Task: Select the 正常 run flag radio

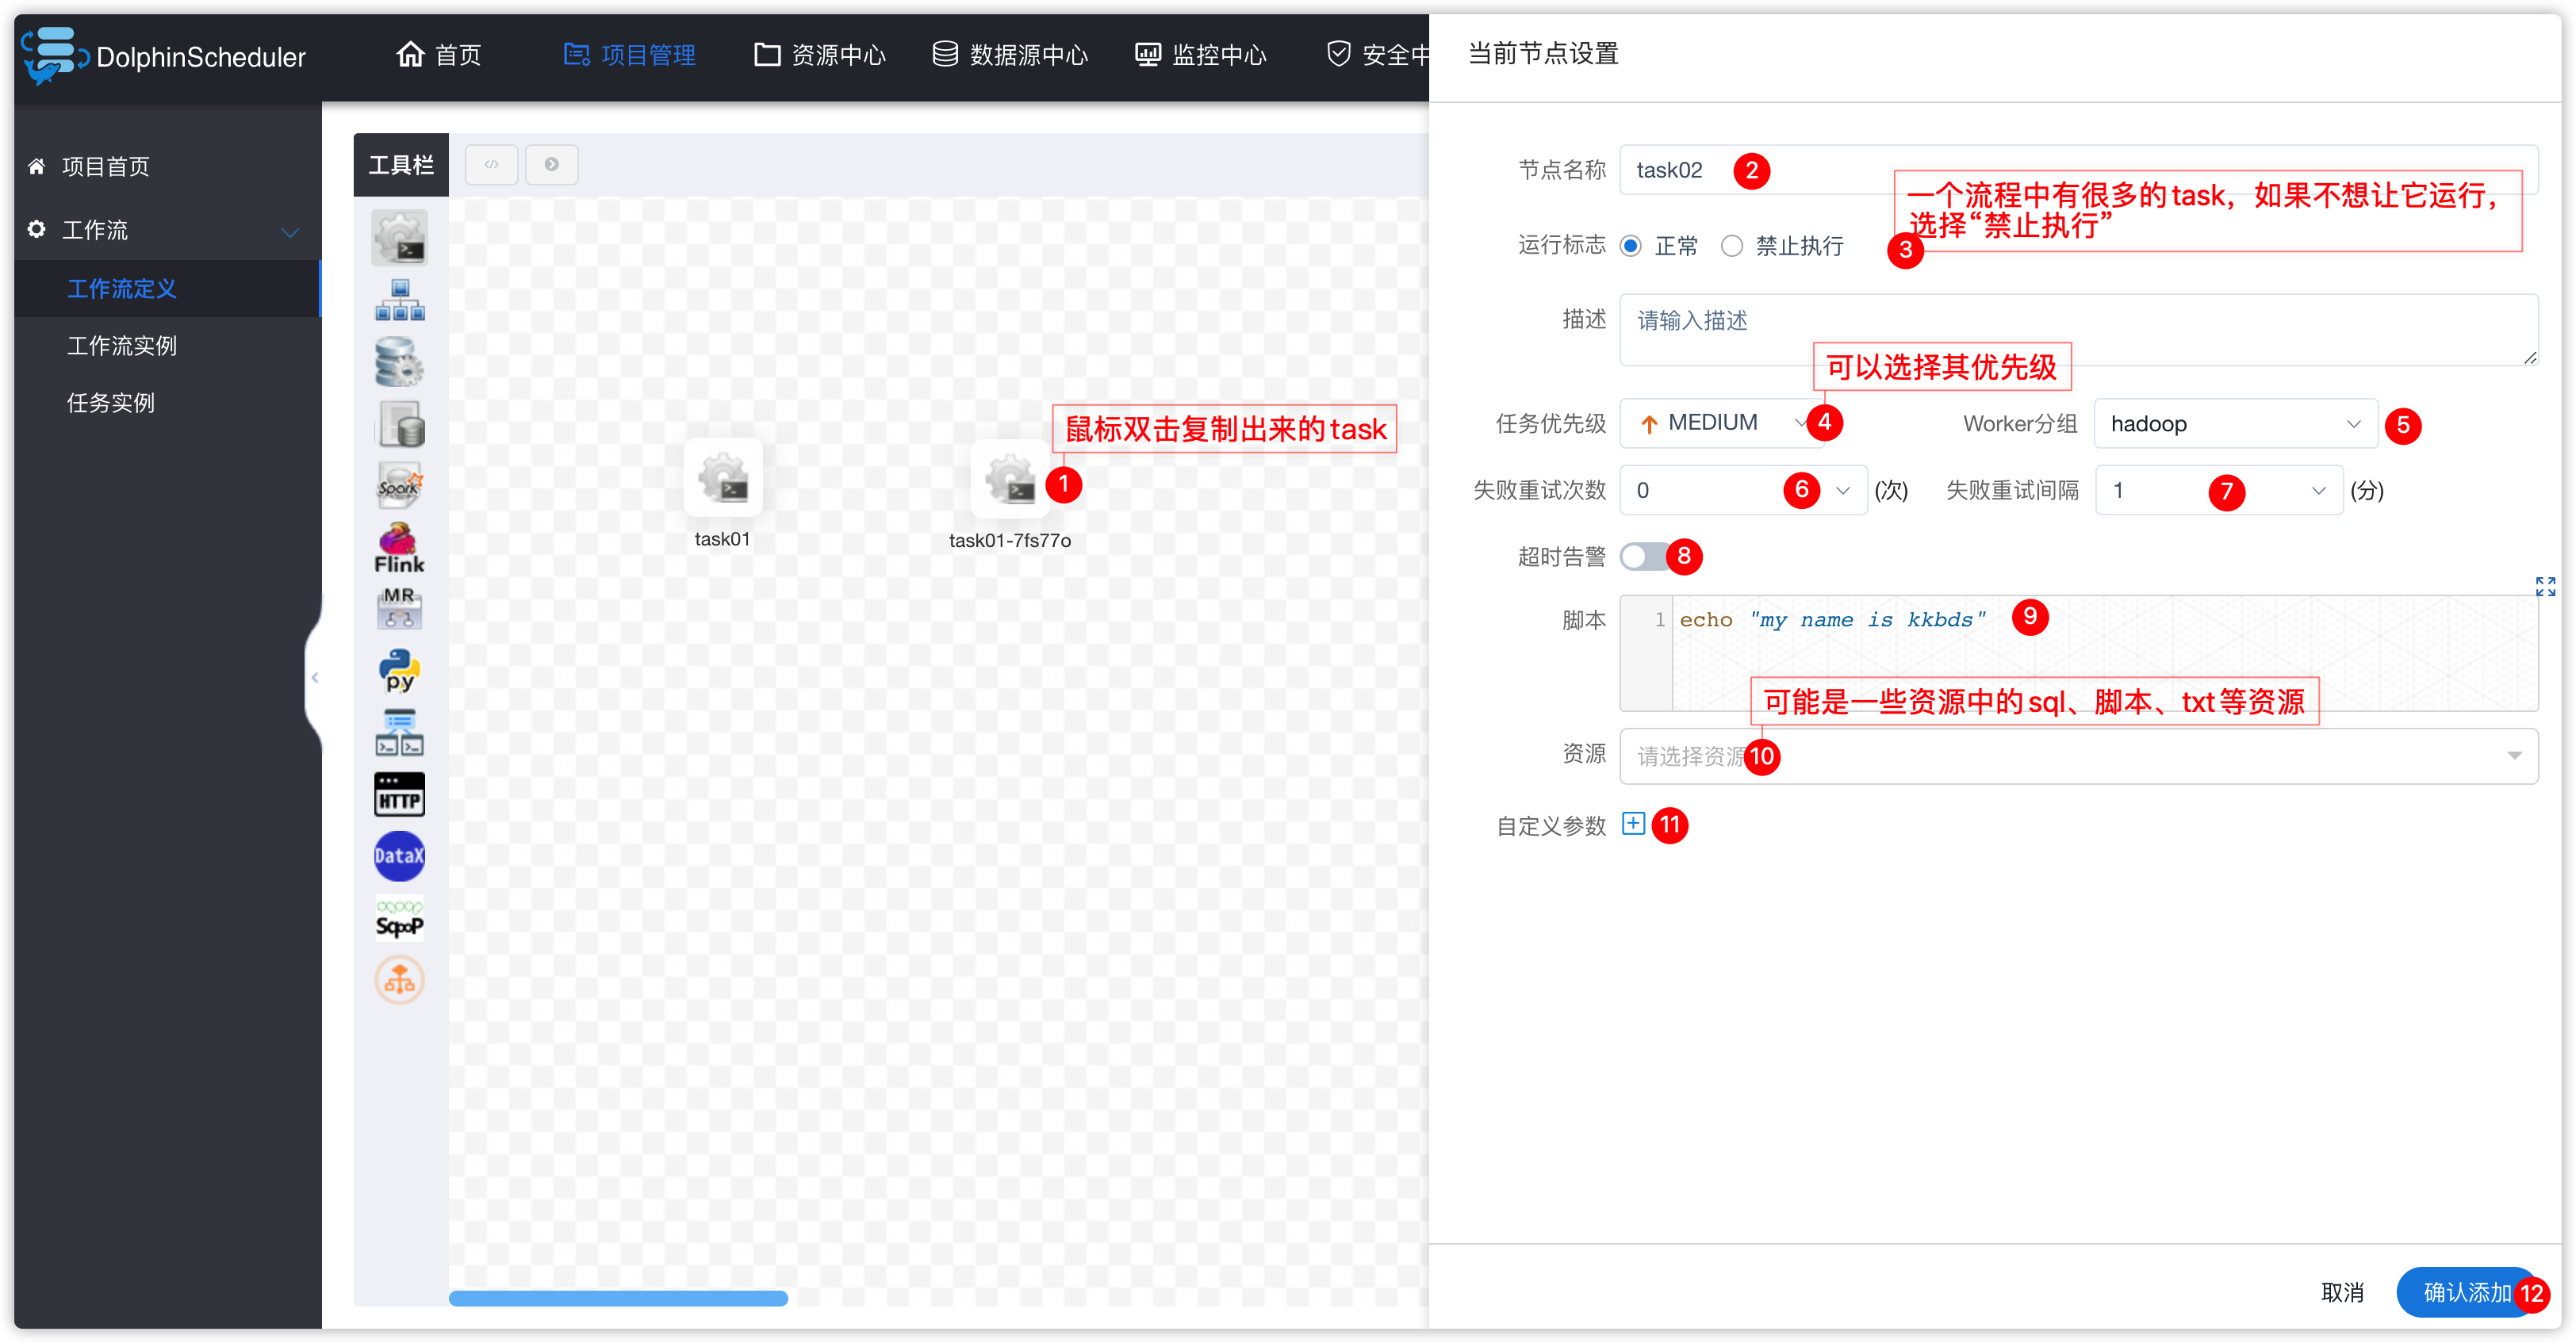Action: pos(1631,246)
